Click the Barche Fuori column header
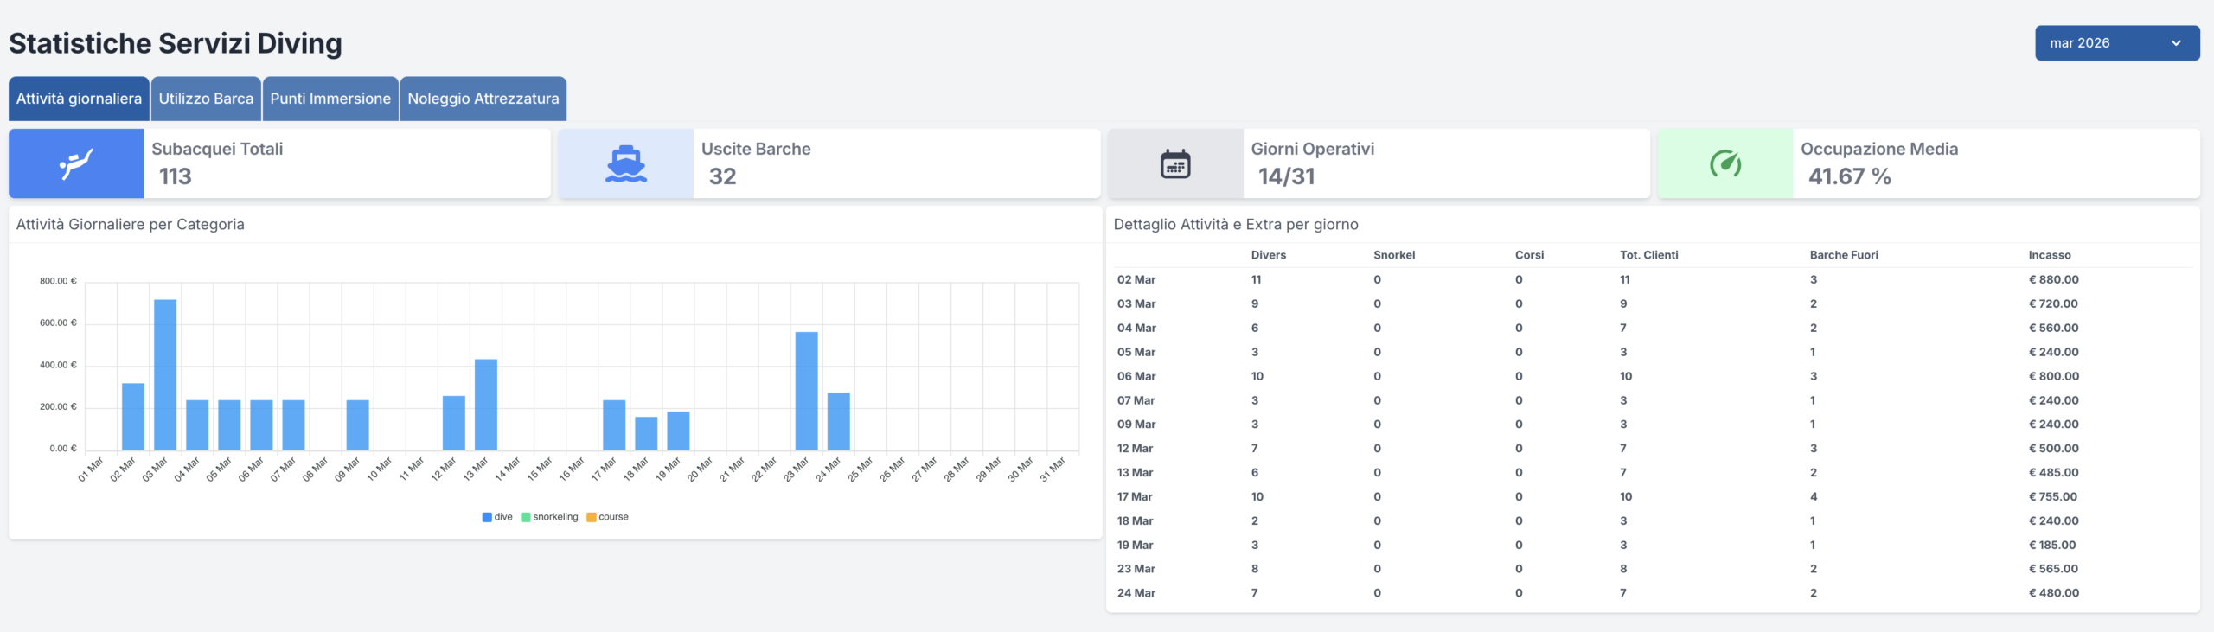The height and width of the screenshot is (632, 2214). [x=1843, y=255]
